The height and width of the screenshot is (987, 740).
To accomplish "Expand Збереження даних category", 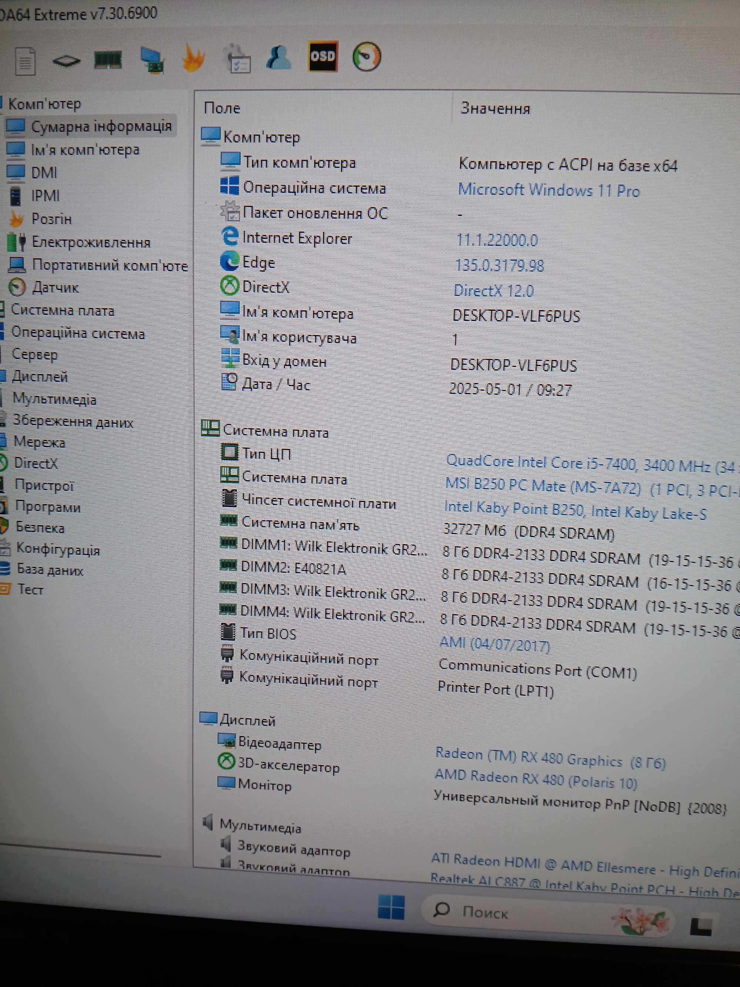I will pyautogui.click(x=73, y=421).
